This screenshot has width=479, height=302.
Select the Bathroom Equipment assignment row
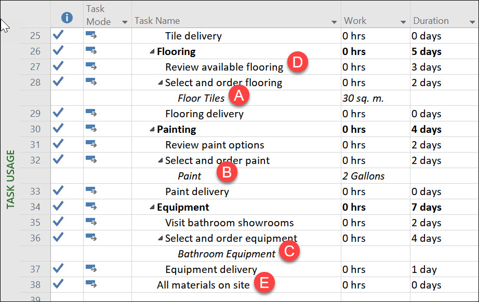click(x=227, y=254)
